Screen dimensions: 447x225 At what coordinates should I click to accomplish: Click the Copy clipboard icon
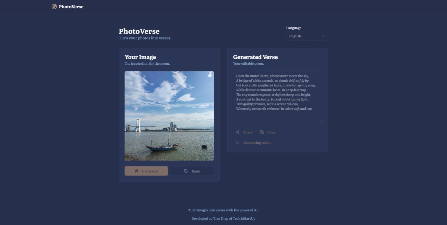(262, 132)
